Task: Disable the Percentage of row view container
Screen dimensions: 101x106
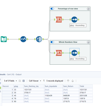Action: [x=52, y=9]
